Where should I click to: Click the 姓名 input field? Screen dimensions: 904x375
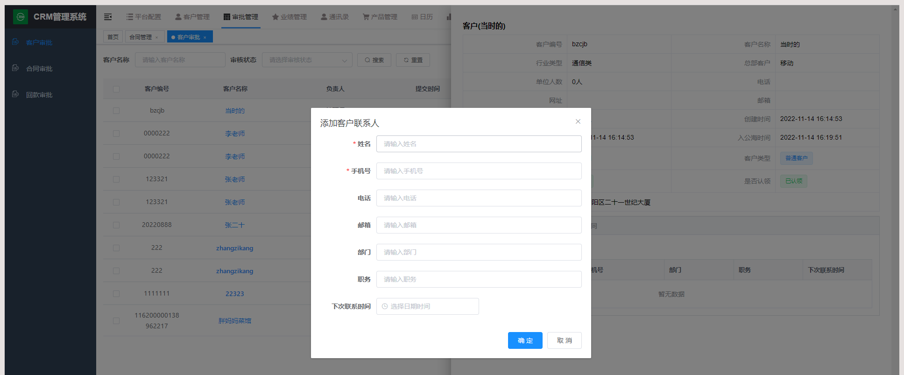point(479,144)
